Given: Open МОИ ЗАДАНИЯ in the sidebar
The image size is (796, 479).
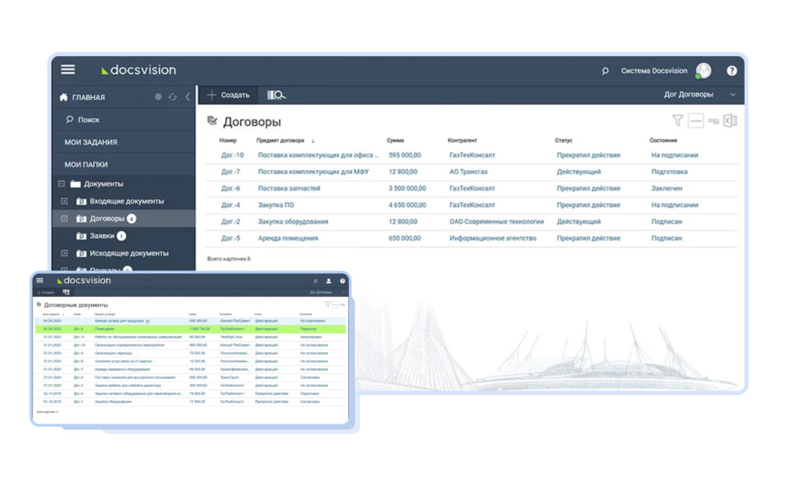Looking at the screenshot, I should 91,141.
